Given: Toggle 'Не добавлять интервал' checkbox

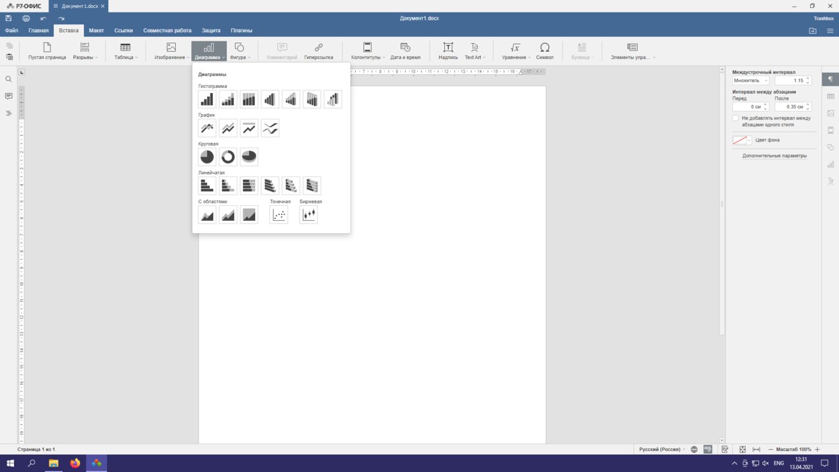Looking at the screenshot, I should tap(735, 118).
